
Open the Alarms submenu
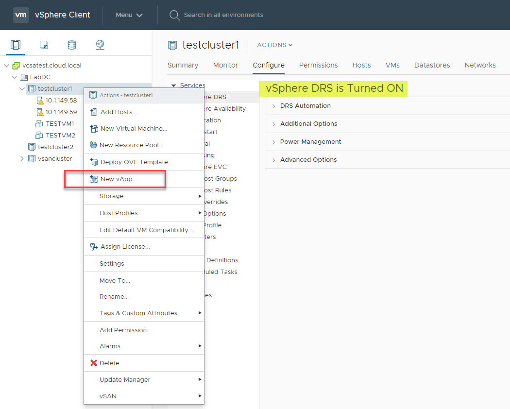click(144, 346)
